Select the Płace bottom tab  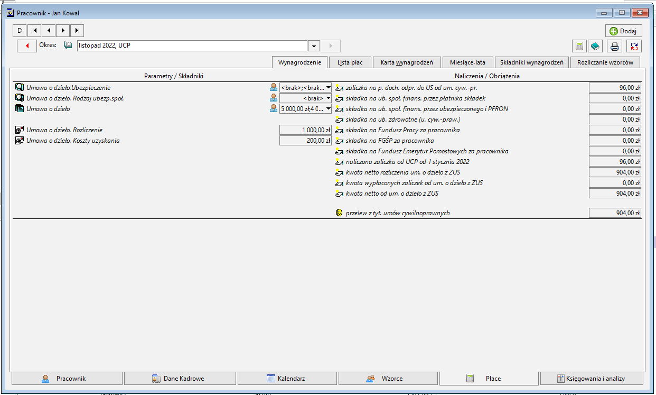tap(489, 379)
